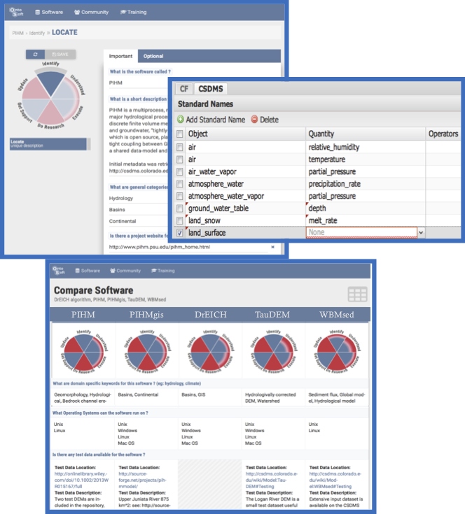465x514 pixels.
Task: Select the Locate unique description item
Action: click(48, 144)
